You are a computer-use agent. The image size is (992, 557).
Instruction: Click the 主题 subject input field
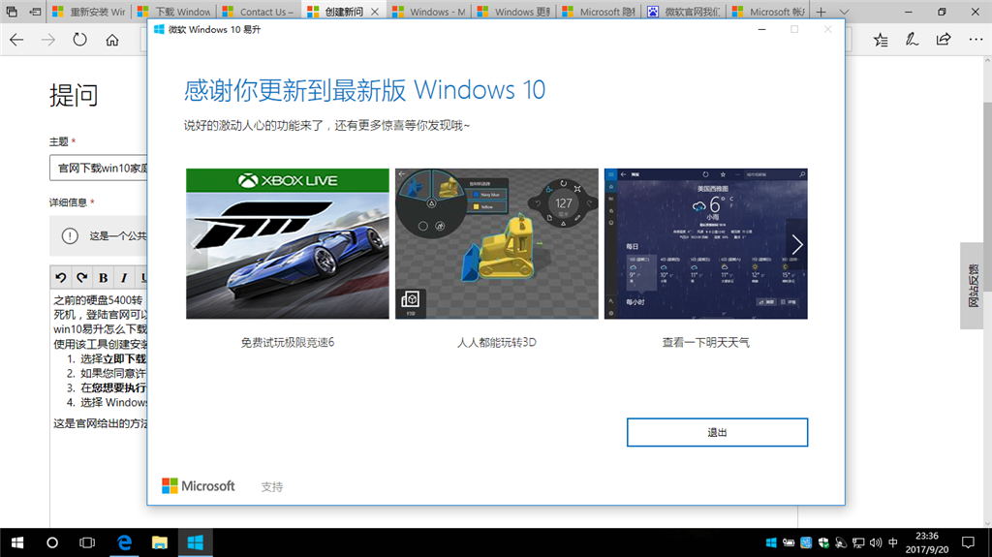tap(99, 168)
